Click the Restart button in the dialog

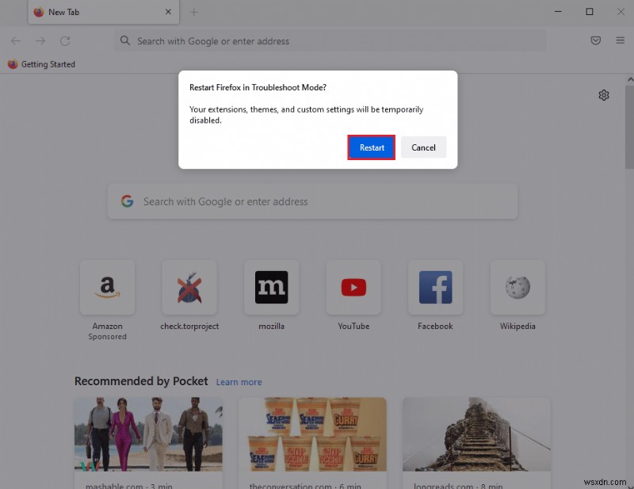pos(371,147)
